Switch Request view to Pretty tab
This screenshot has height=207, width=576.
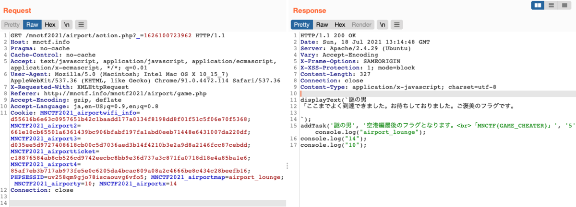(x=12, y=24)
